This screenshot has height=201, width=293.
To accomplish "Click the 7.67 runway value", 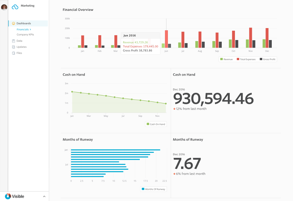I will (x=187, y=163).
